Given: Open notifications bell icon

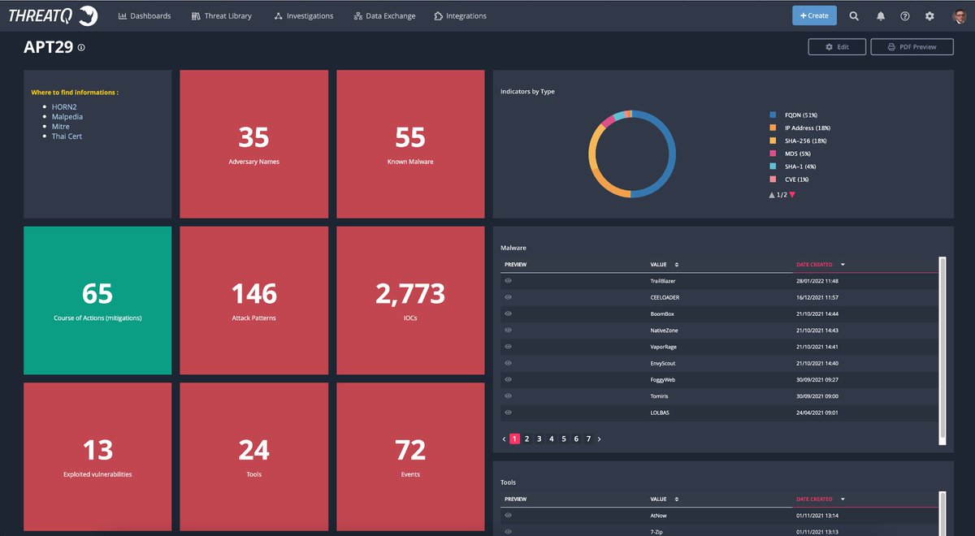Looking at the screenshot, I should click(x=881, y=15).
